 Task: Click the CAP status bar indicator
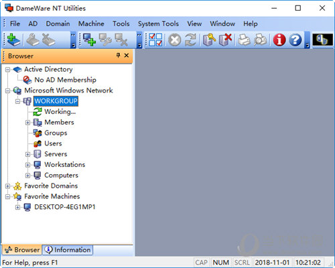[201, 263]
